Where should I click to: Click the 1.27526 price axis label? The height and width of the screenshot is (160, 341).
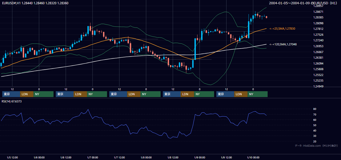[318, 35]
